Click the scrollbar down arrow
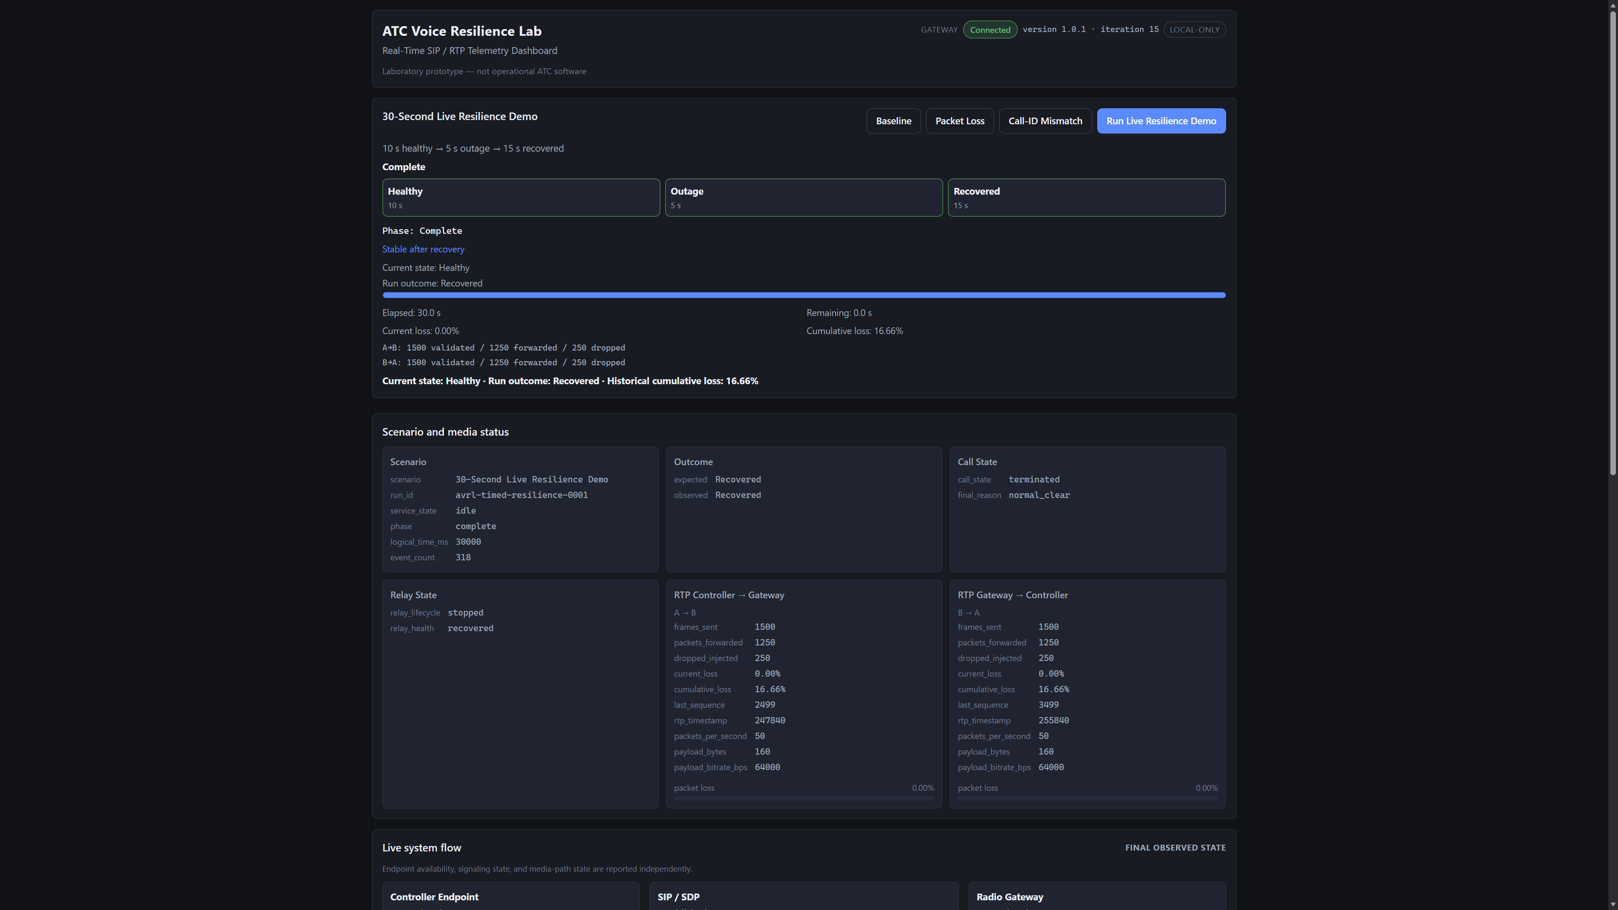Viewport: 1618px width, 910px height. pos(1613,905)
